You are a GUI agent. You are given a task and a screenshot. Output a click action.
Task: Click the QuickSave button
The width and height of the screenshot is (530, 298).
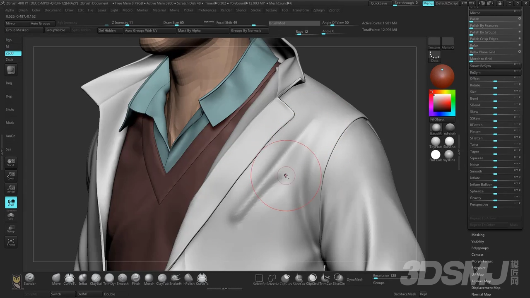point(379,3)
